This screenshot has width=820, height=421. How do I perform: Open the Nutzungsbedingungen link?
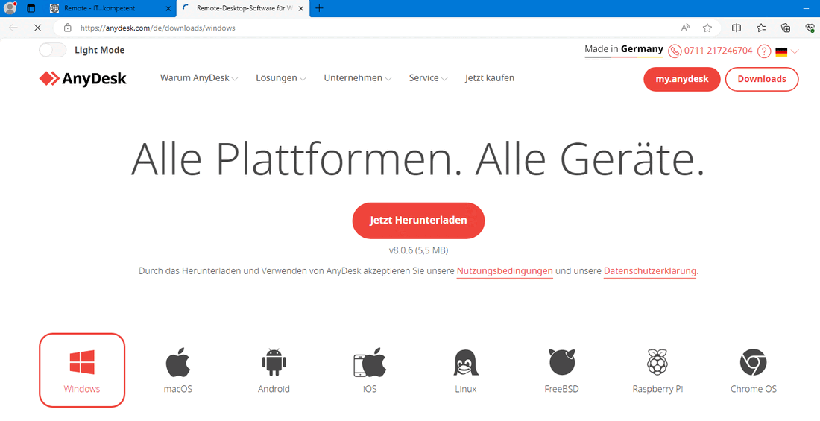click(x=505, y=271)
